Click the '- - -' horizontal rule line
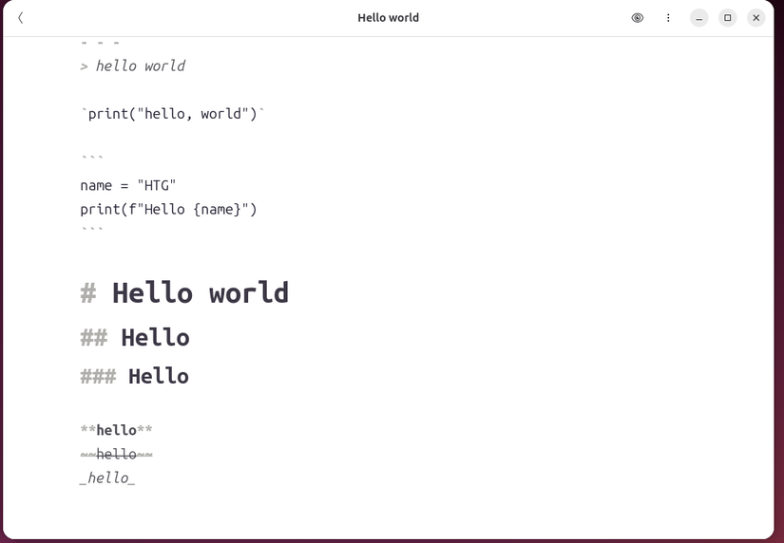The height and width of the screenshot is (543, 784). (100, 43)
